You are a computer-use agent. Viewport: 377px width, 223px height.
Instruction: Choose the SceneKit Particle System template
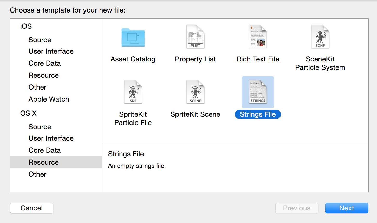(320, 36)
